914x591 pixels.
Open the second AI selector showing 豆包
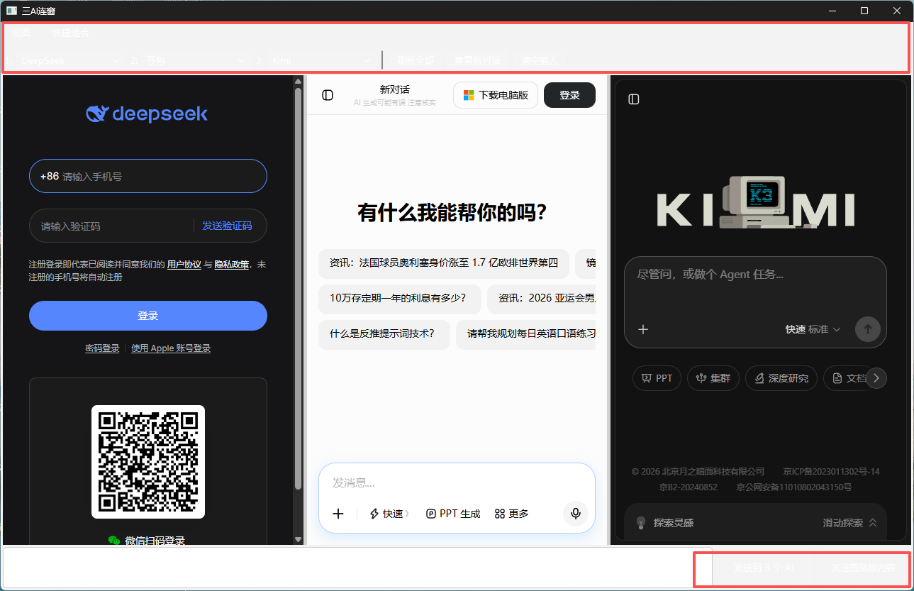click(x=195, y=61)
